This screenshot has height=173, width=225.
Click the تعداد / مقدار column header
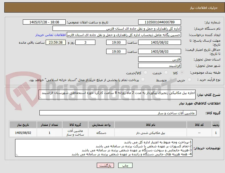pos(49,125)
